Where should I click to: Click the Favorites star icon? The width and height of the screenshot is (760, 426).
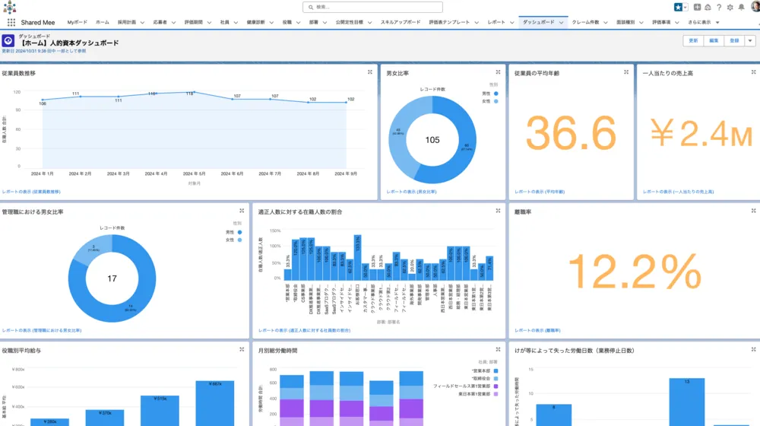678,7
